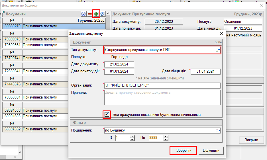Click the green plus add document icon
This screenshot has height=160, width=267.
pyautogui.click(x=96, y=14)
